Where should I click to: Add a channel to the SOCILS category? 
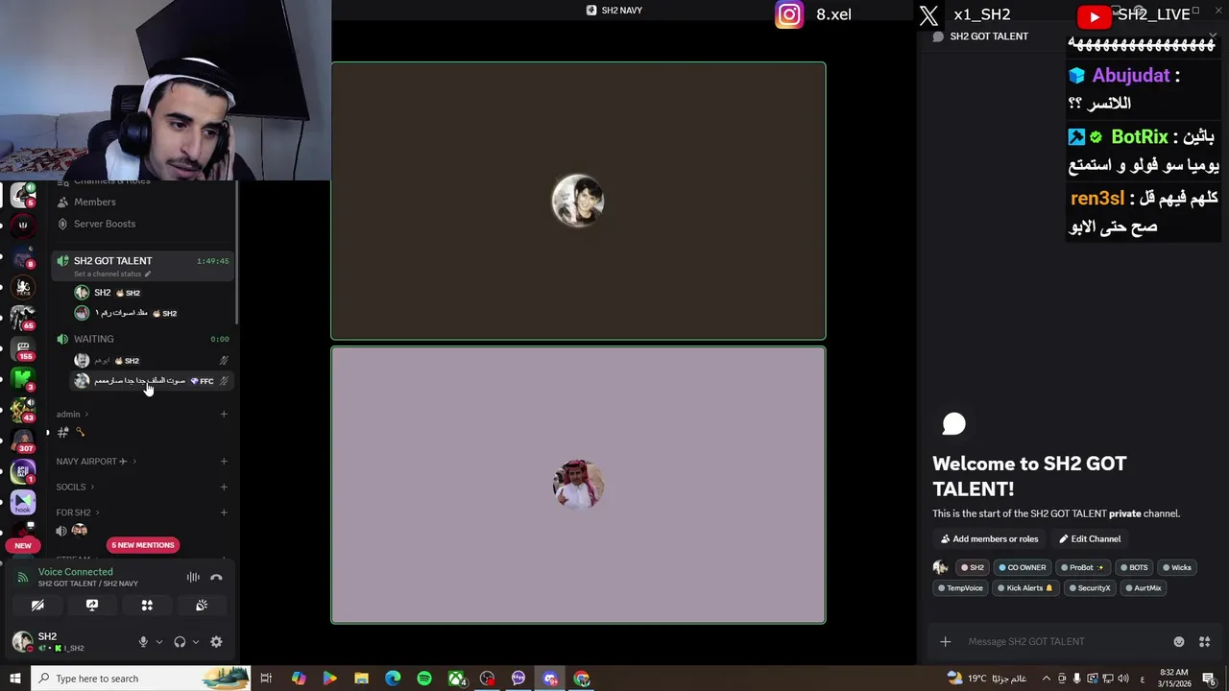coord(224,488)
